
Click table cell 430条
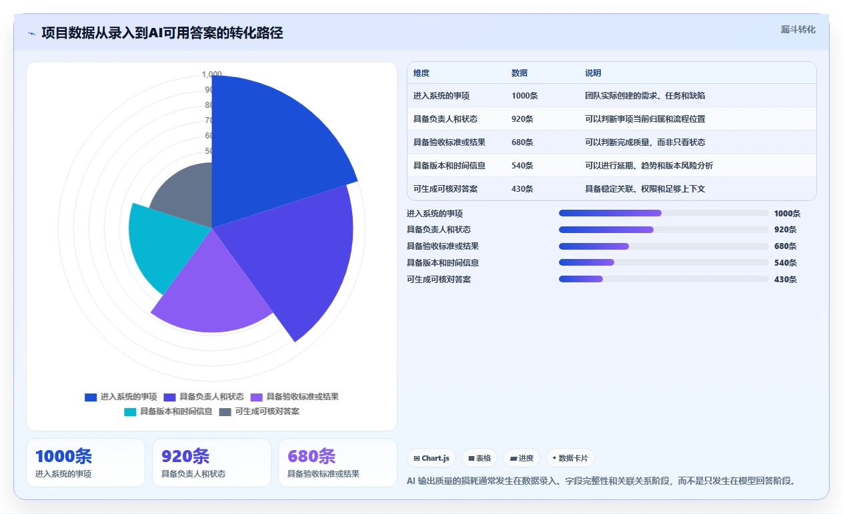(x=522, y=189)
